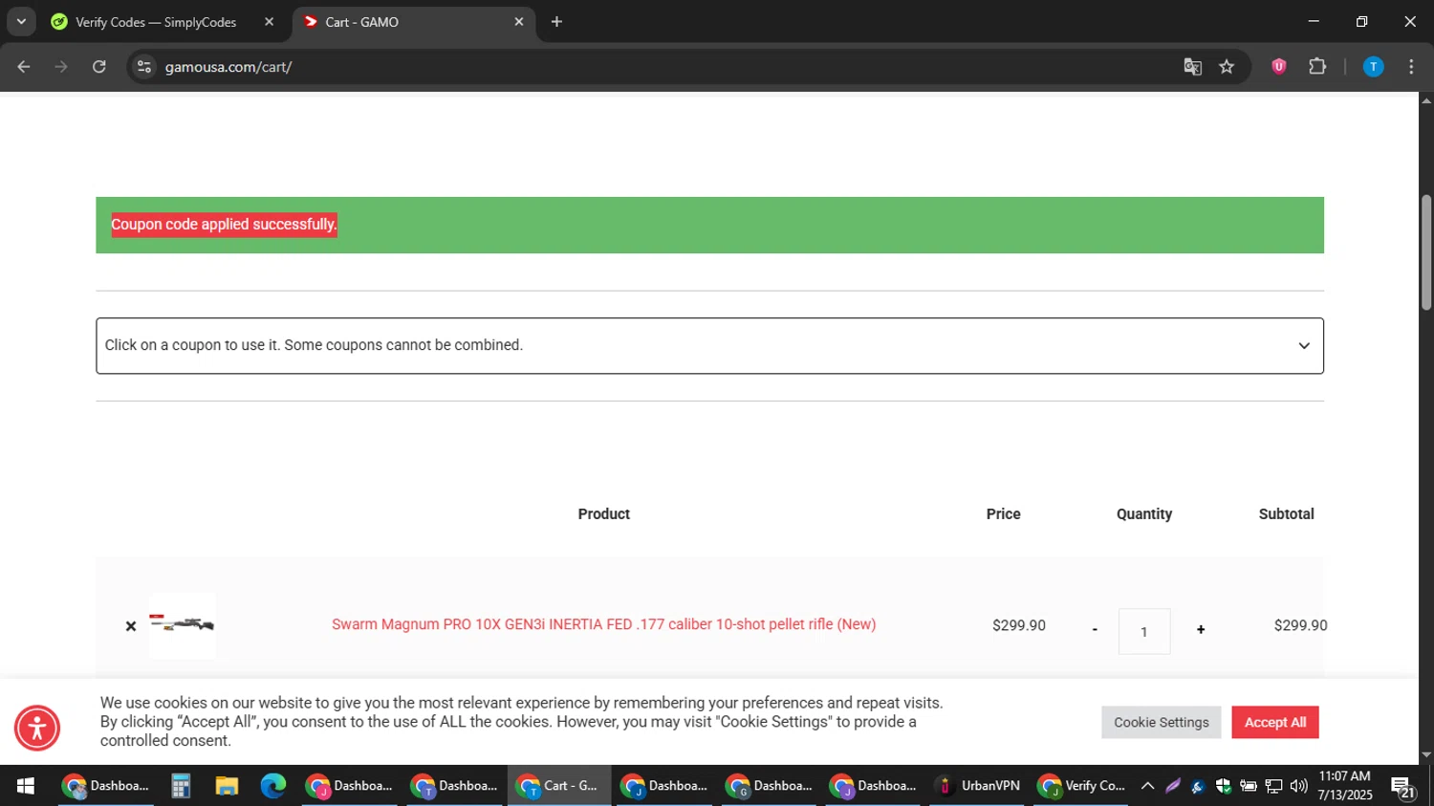This screenshot has height=806, width=1434.
Task: Click Accept All cookies button
Action: pos(1274,722)
